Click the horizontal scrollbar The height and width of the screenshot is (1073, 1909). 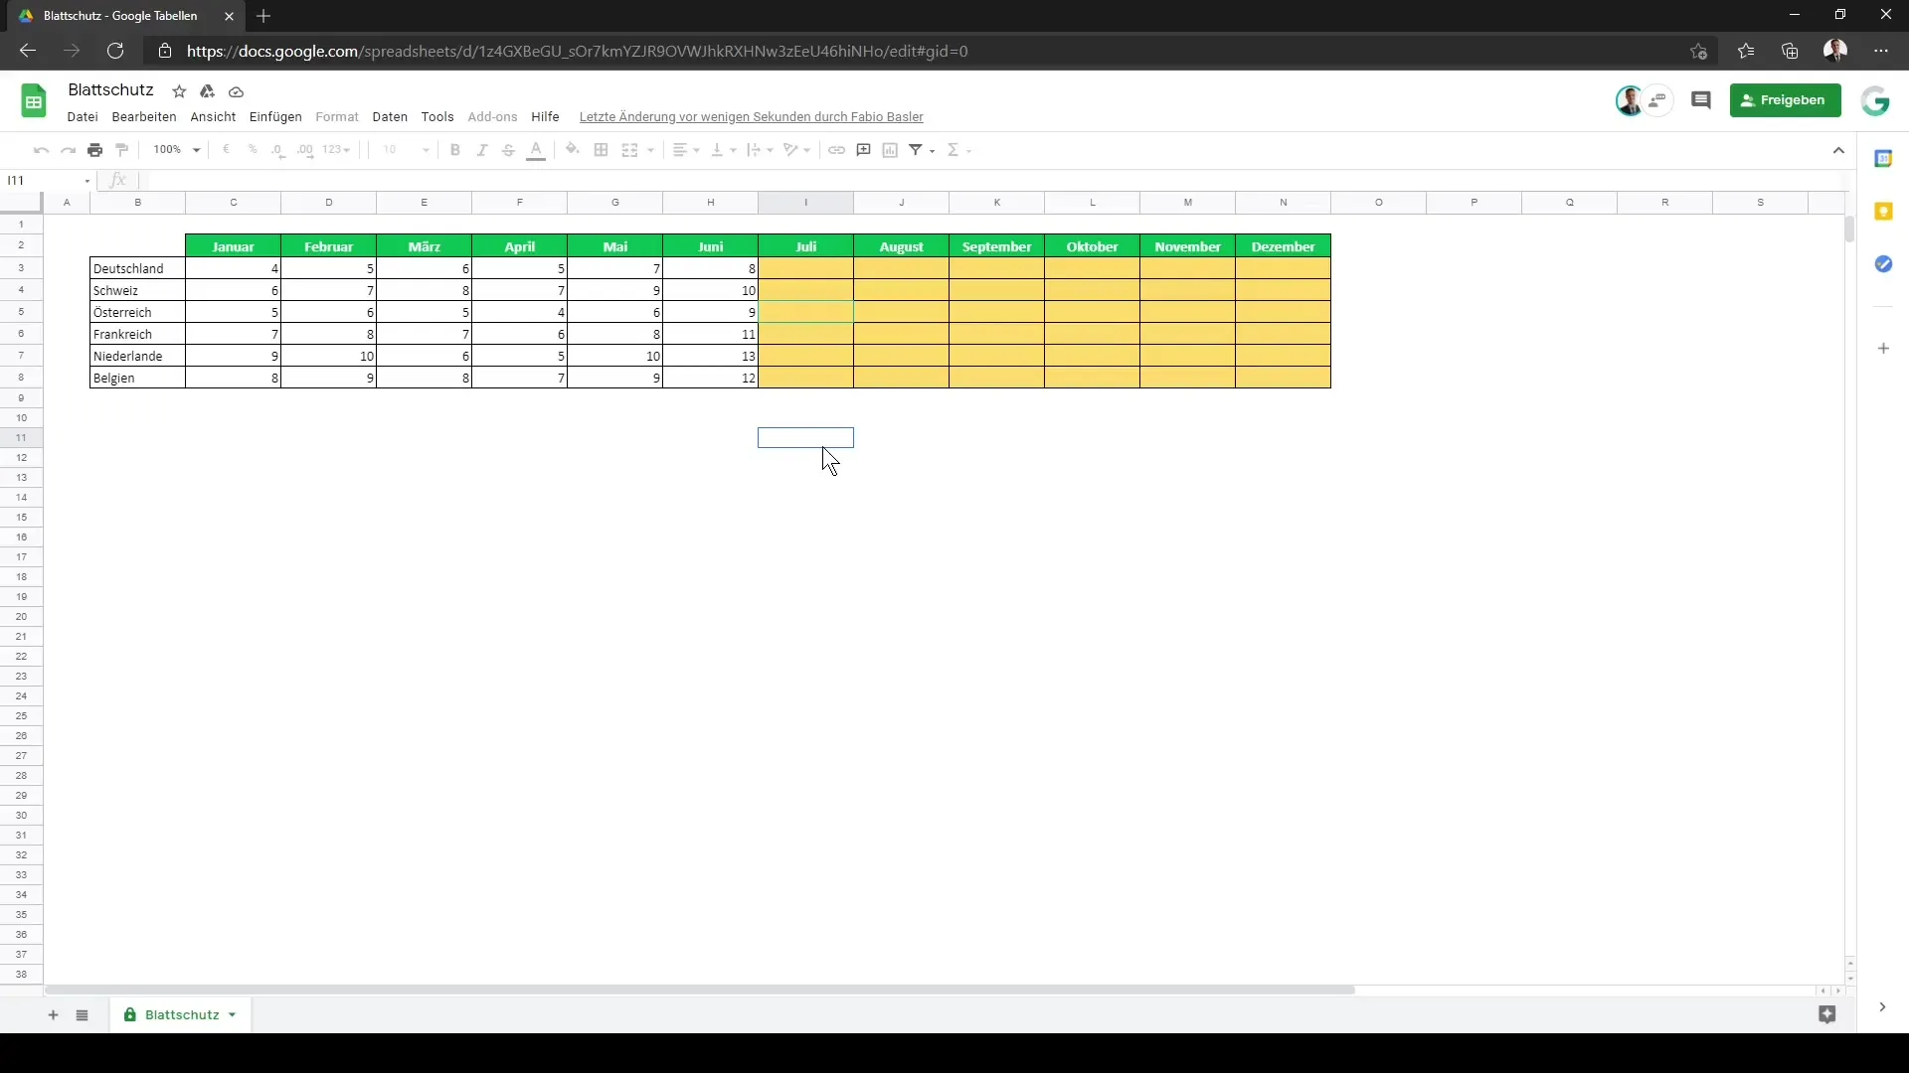click(700, 990)
